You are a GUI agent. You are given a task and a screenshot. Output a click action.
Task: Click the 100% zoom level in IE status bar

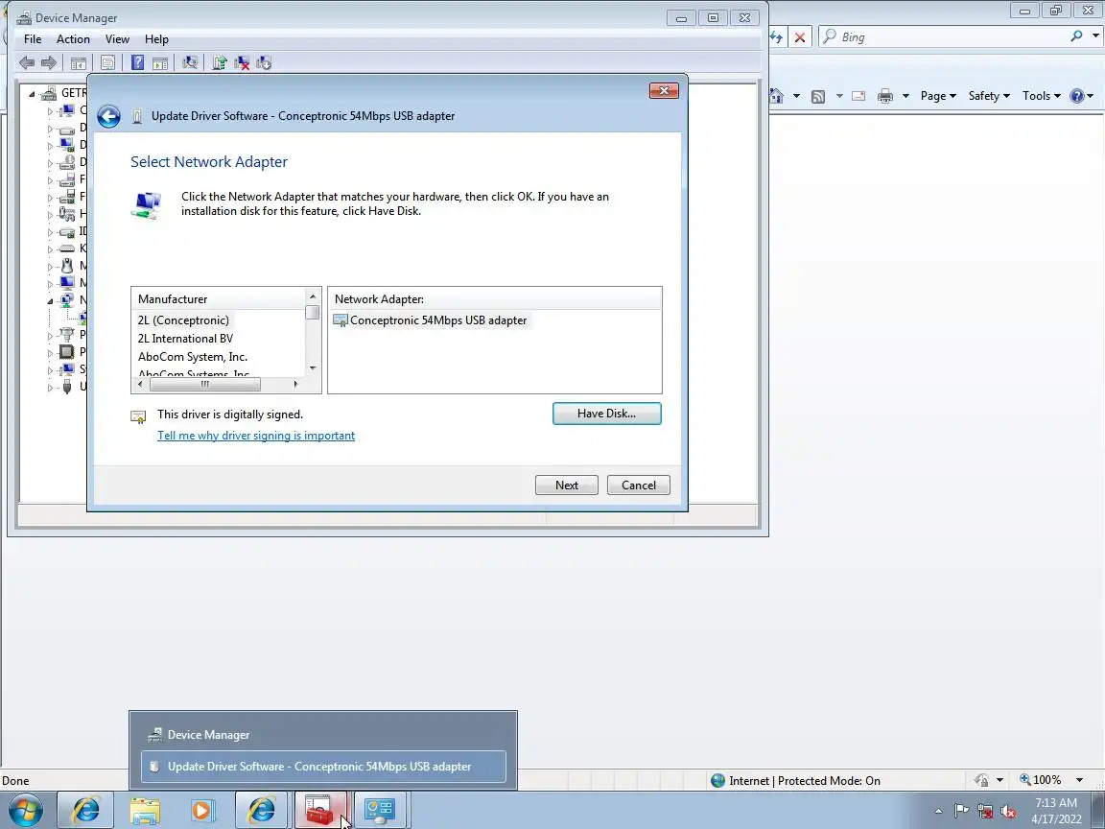point(1046,780)
